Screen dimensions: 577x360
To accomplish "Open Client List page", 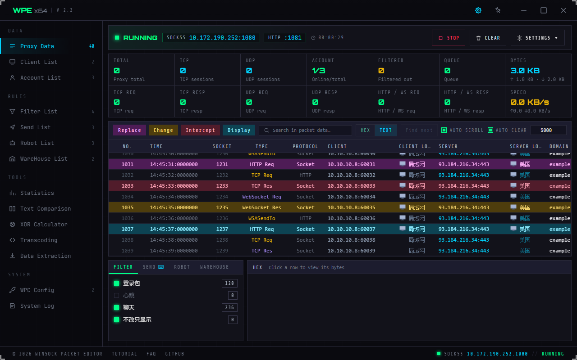I will coord(51,62).
